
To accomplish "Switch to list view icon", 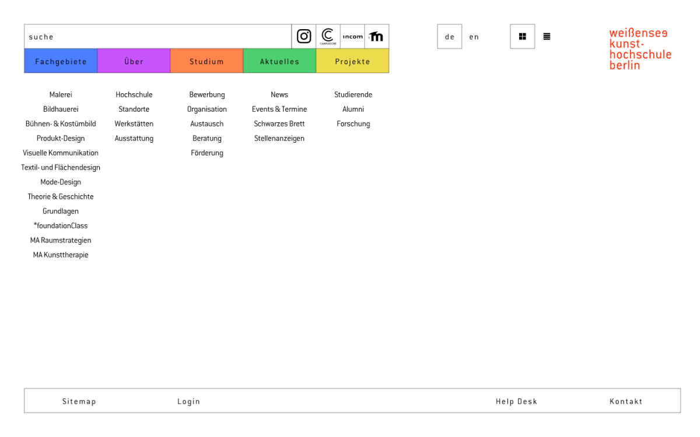I will point(547,36).
